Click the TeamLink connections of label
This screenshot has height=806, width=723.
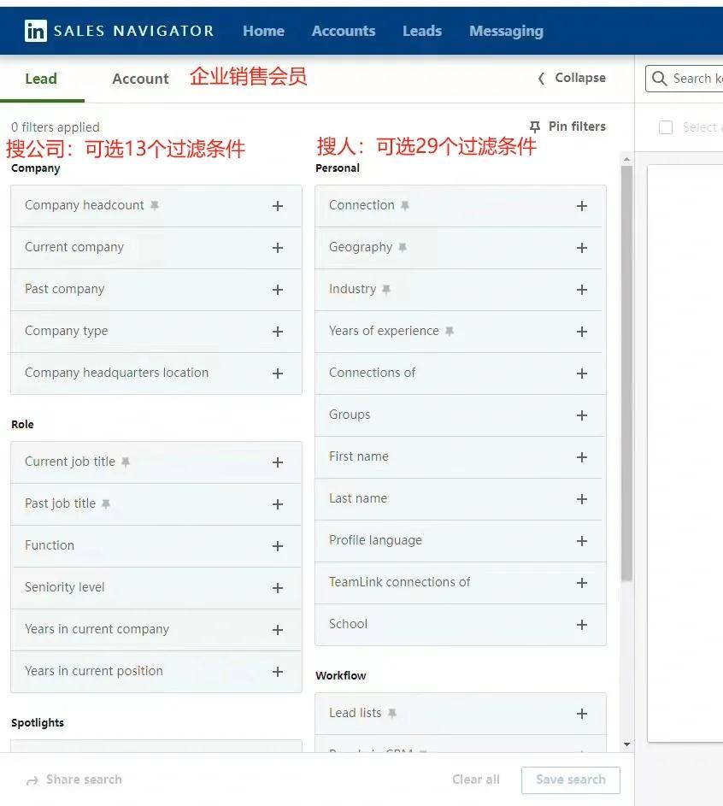coord(400,582)
